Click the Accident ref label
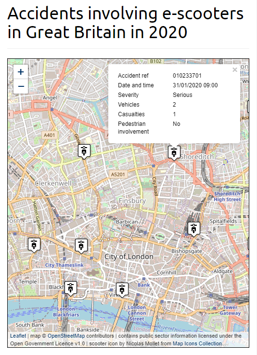 133,76
